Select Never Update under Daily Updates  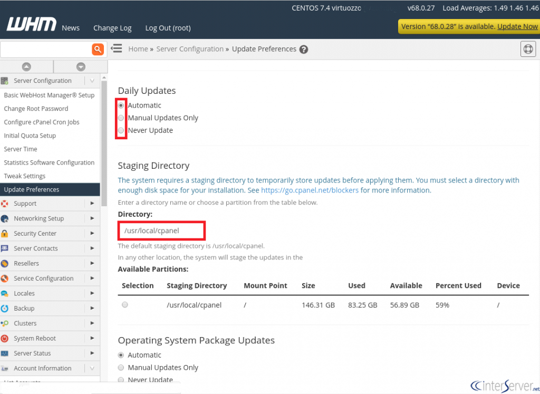click(121, 130)
